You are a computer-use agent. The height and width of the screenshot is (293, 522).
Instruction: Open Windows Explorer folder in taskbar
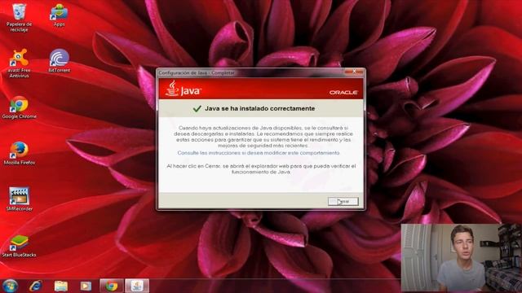click(61, 286)
